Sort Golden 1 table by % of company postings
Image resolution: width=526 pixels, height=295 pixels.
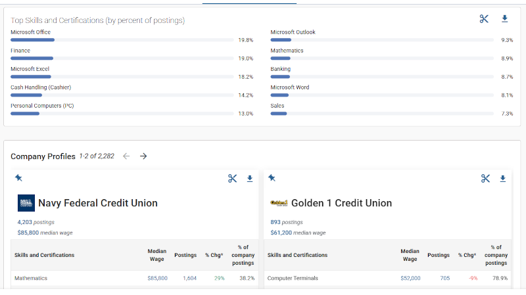coord(496,255)
